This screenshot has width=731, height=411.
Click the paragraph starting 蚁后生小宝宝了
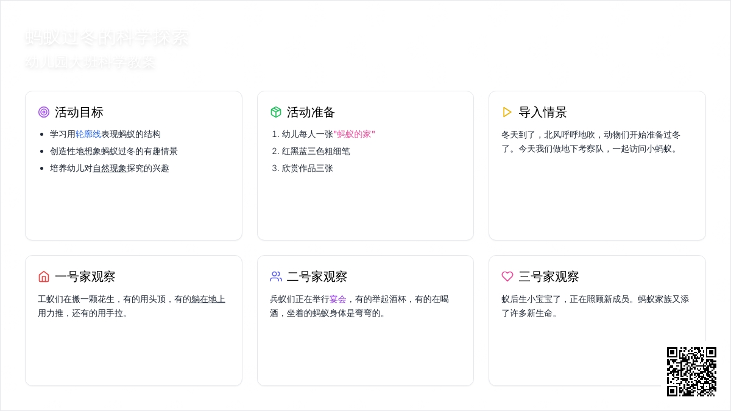tap(595, 306)
